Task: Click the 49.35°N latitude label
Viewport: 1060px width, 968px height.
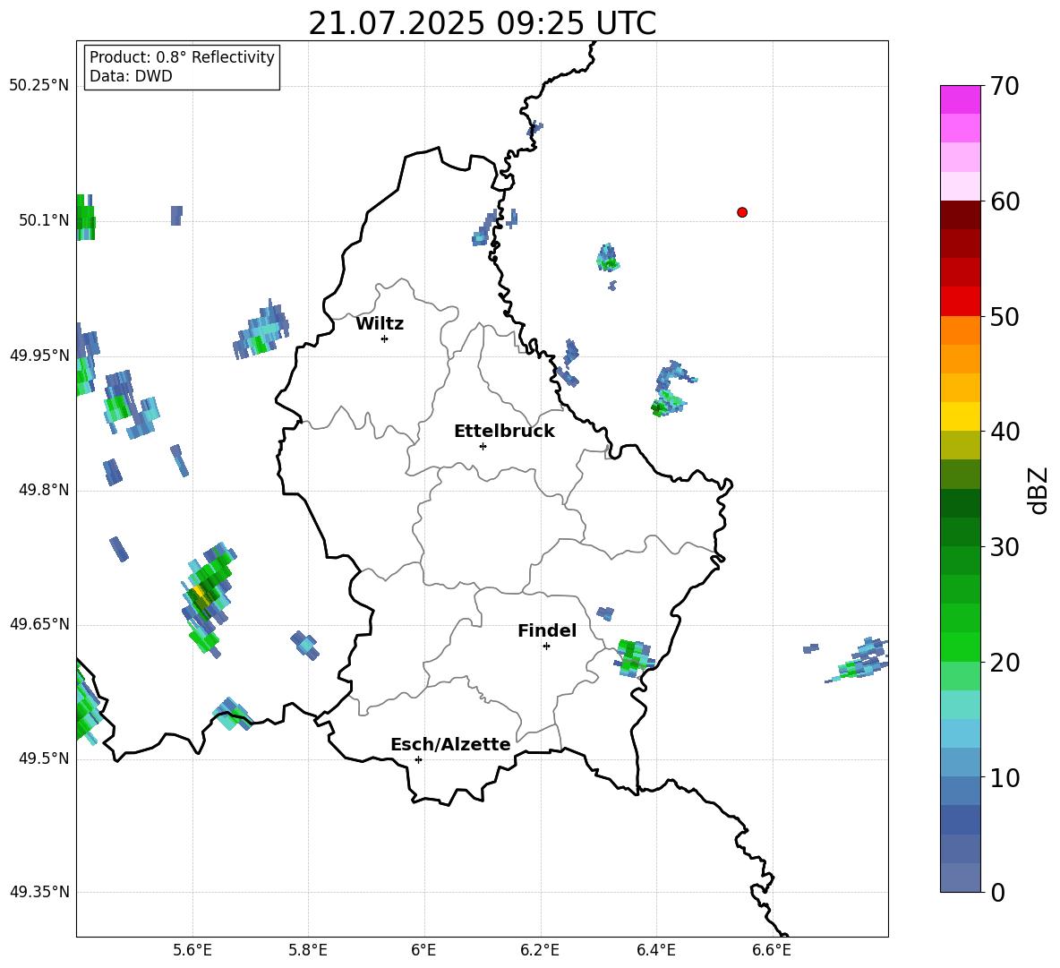Action: 38,892
